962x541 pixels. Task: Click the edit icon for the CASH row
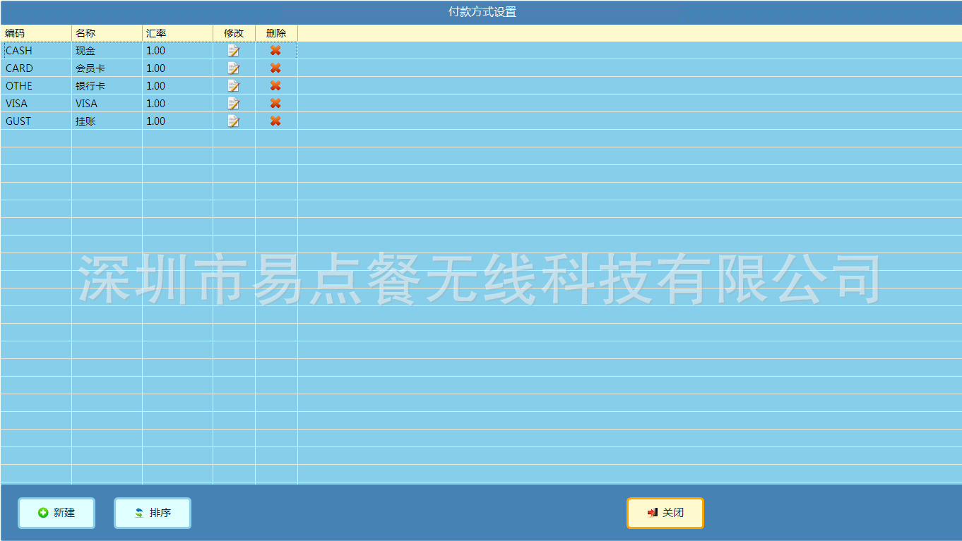(234, 51)
